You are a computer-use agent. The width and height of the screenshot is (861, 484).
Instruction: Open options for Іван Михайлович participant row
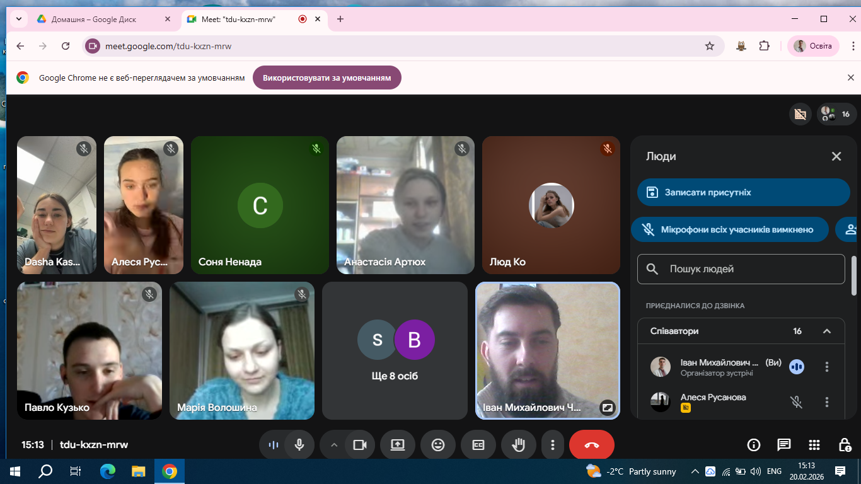pos(827,367)
